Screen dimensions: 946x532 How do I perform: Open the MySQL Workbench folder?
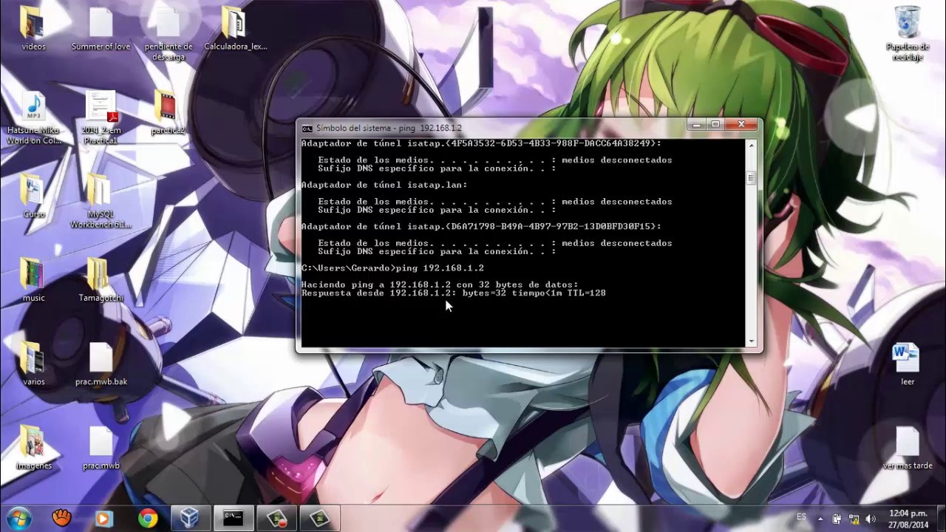click(101, 202)
